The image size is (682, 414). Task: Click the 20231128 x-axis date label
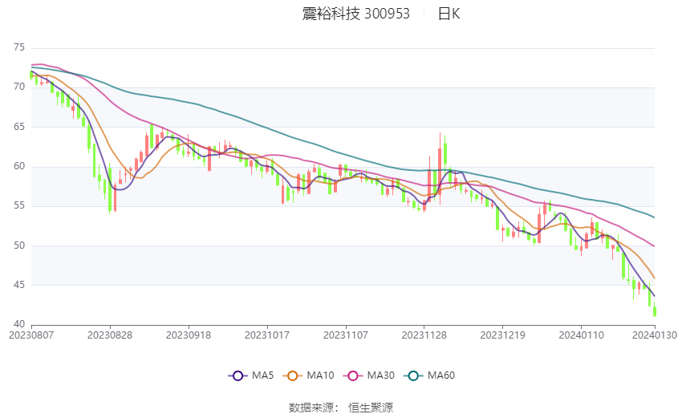pyautogui.click(x=424, y=335)
